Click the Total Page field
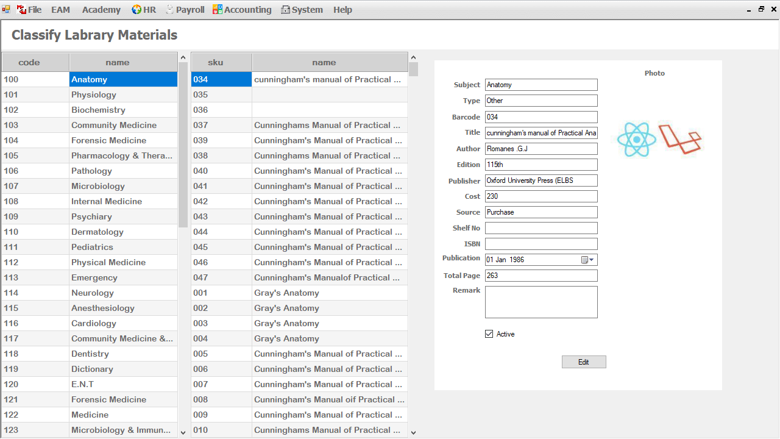 point(541,276)
